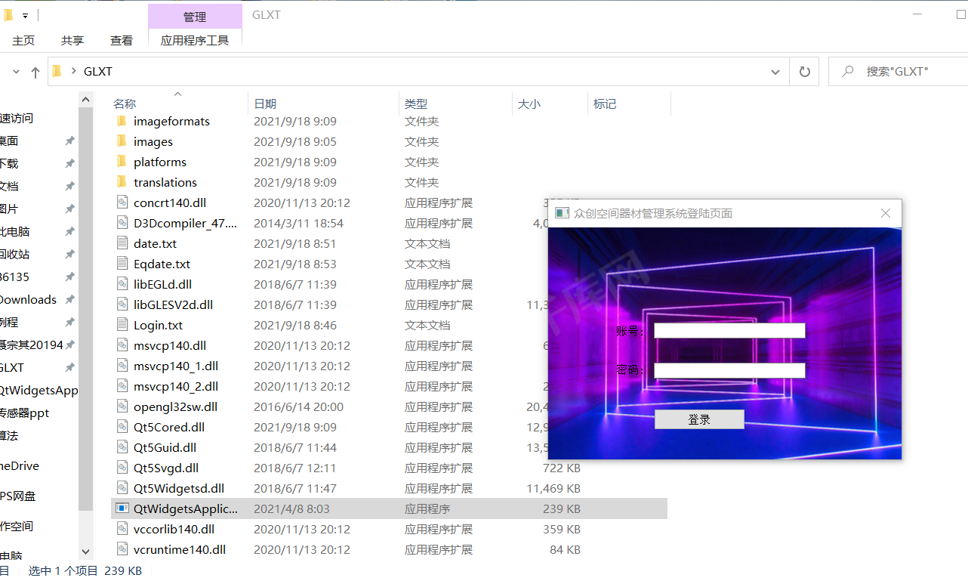The image size is (968, 581).
Task: Select the Qt5Cored.dll file icon
Action: point(122,426)
